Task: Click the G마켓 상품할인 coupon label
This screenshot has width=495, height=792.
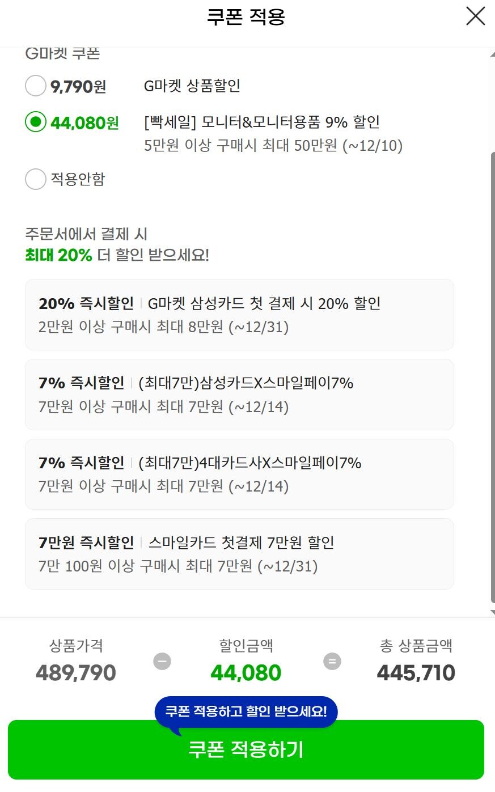Action: click(x=192, y=86)
